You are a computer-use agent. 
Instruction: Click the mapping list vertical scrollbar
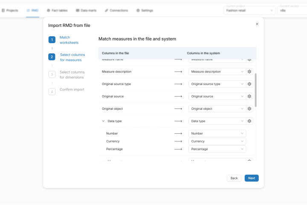coord(256,90)
